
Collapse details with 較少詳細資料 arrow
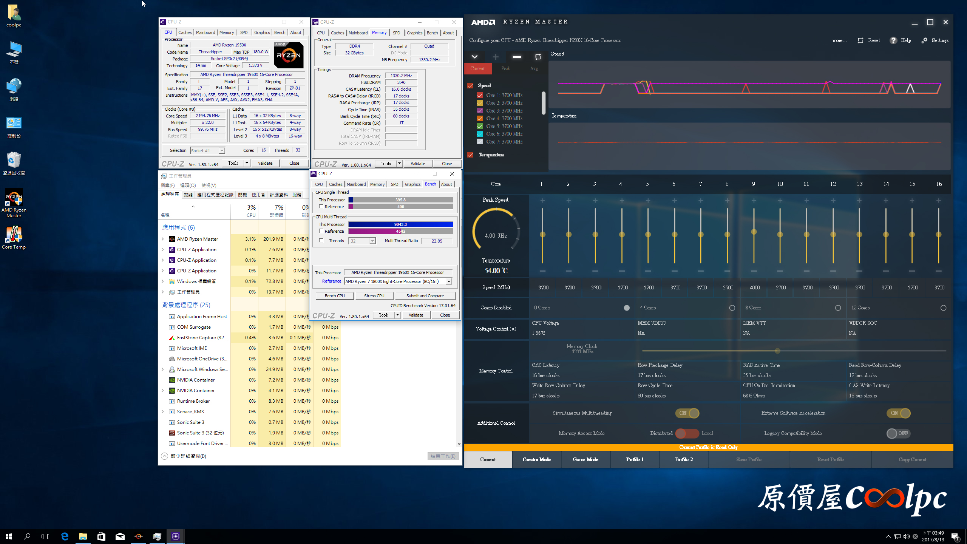pyautogui.click(x=164, y=456)
